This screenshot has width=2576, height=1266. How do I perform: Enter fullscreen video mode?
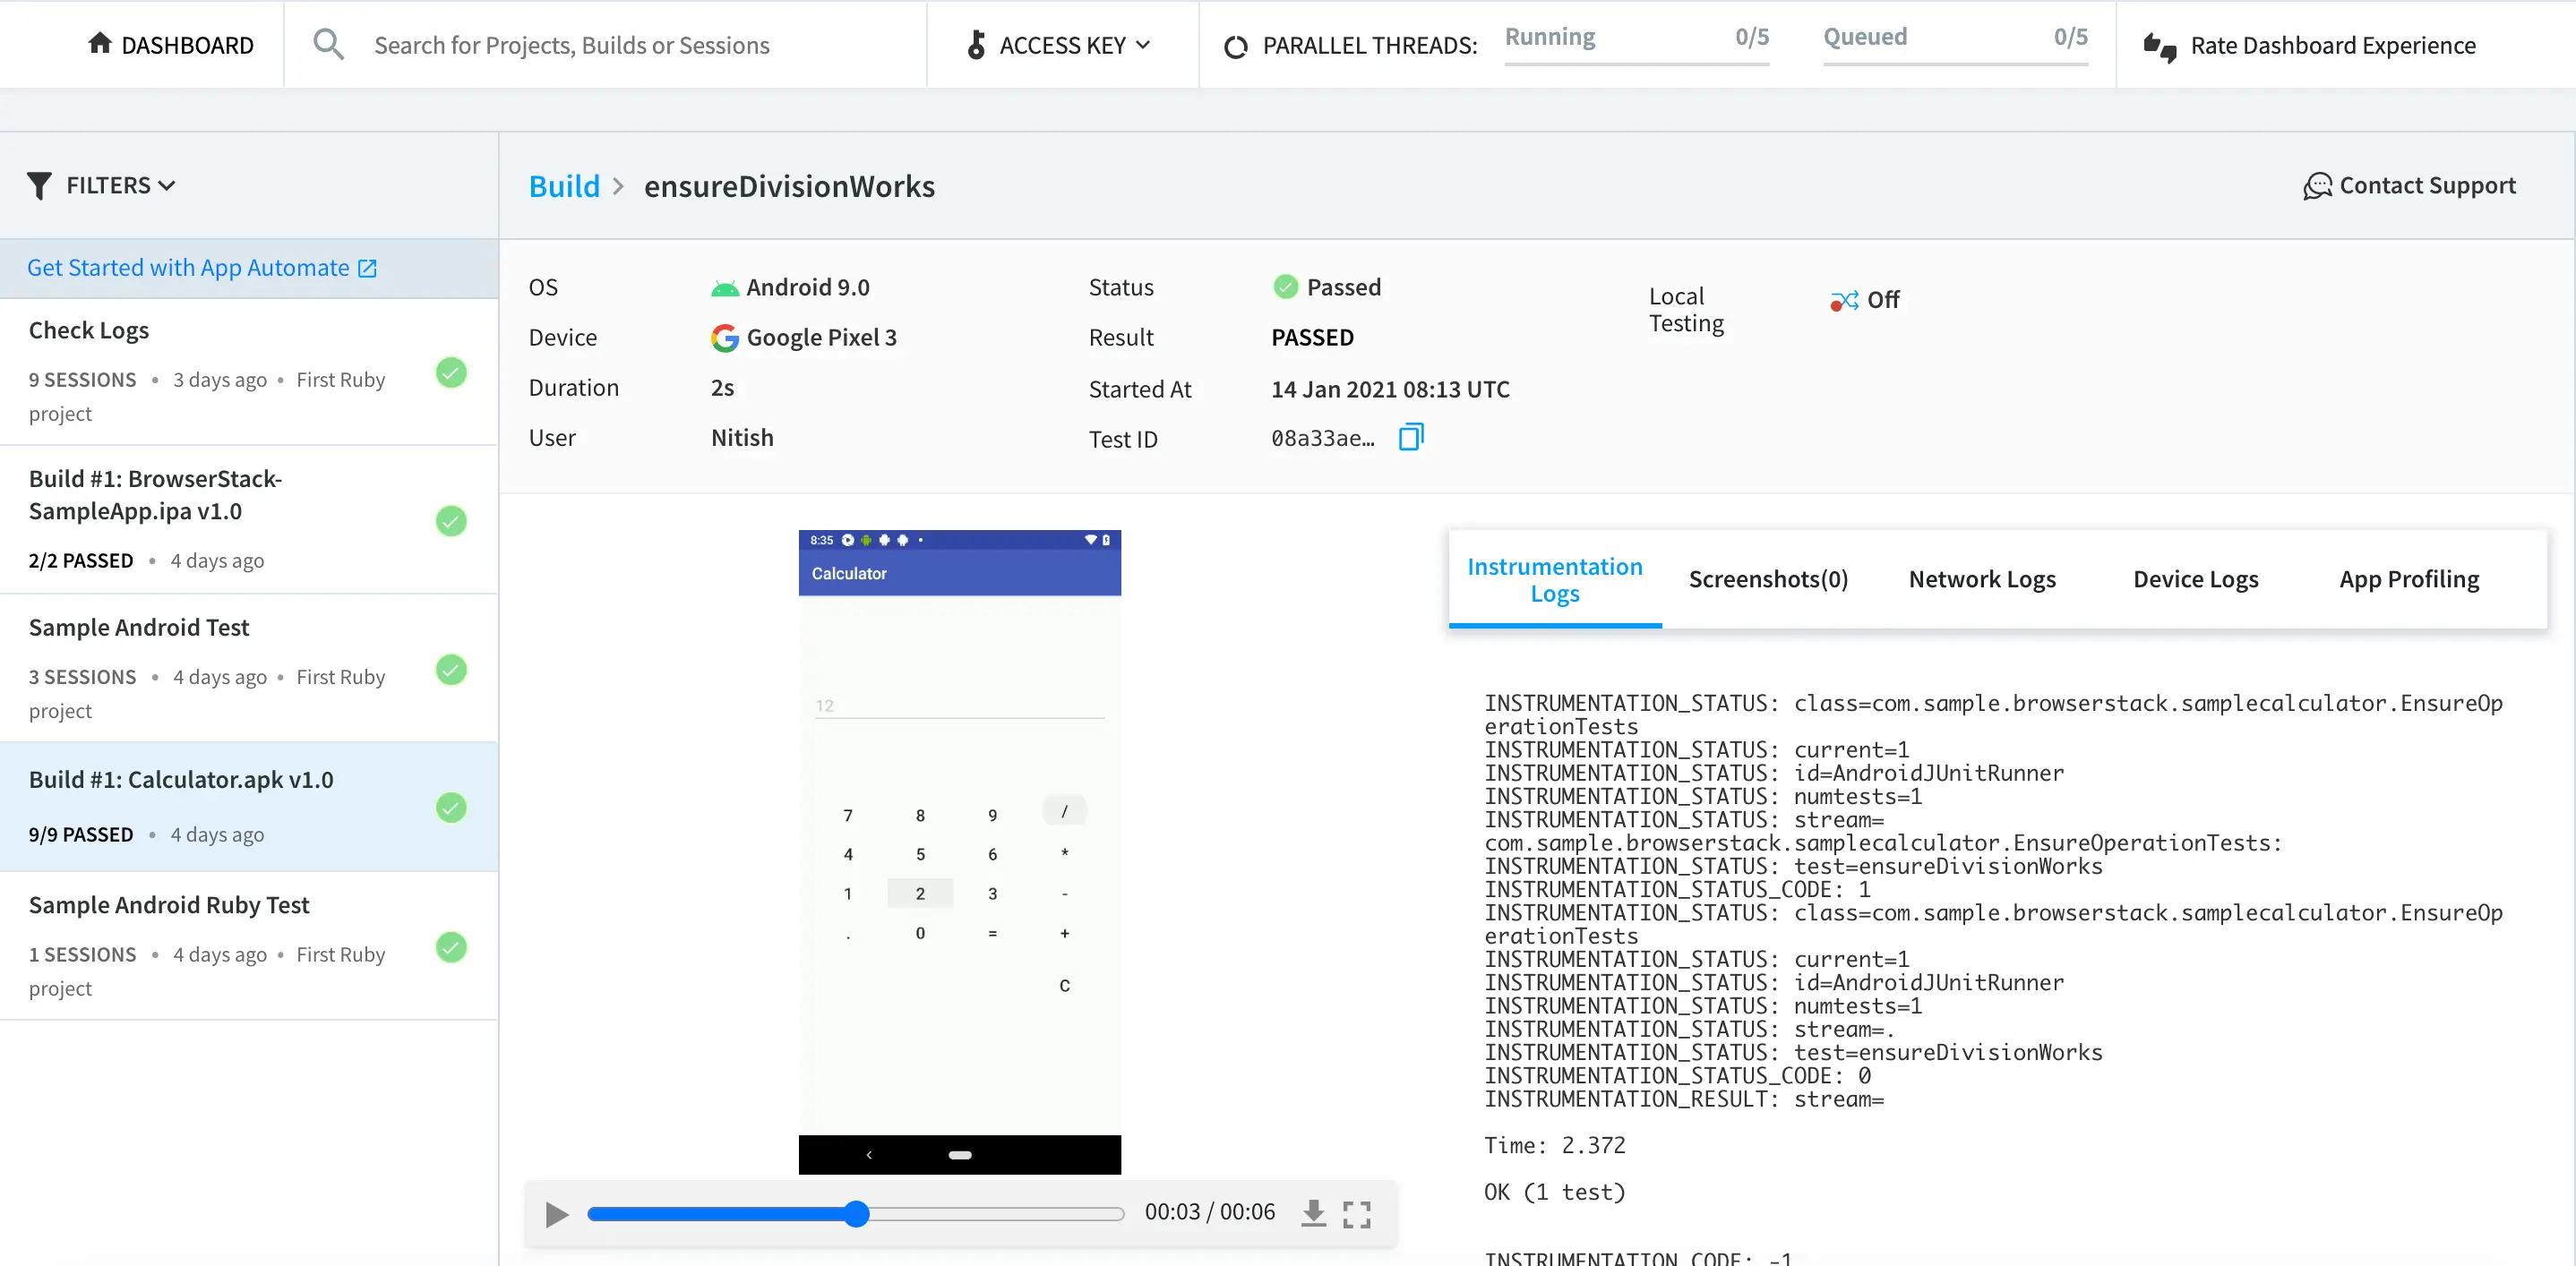(1357, 1213)
